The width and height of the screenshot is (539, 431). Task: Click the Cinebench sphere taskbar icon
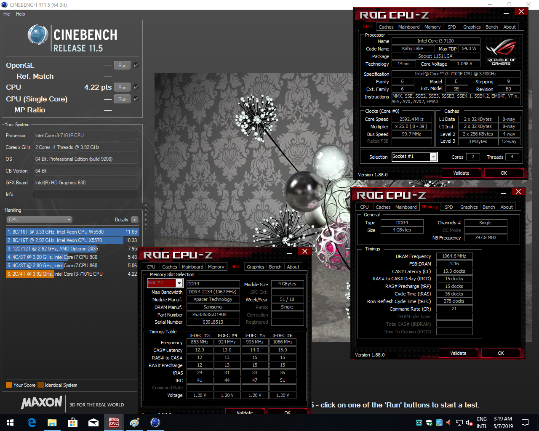click(x=155, y=423)
